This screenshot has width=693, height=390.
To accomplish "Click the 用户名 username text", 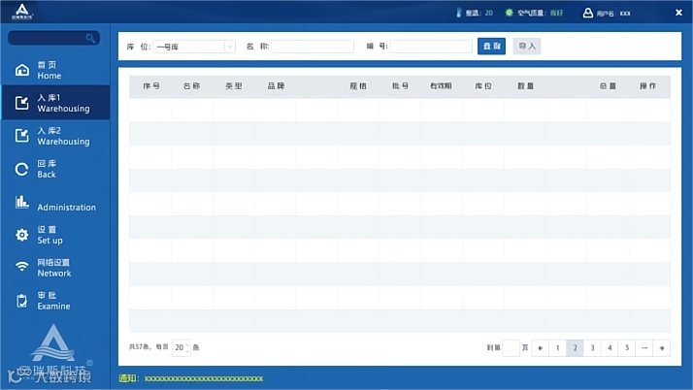I will [x=613, y=14].
